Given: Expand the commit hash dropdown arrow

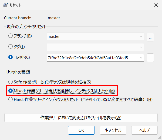Looking at the screenshot, I should click(x=141, y=58).
